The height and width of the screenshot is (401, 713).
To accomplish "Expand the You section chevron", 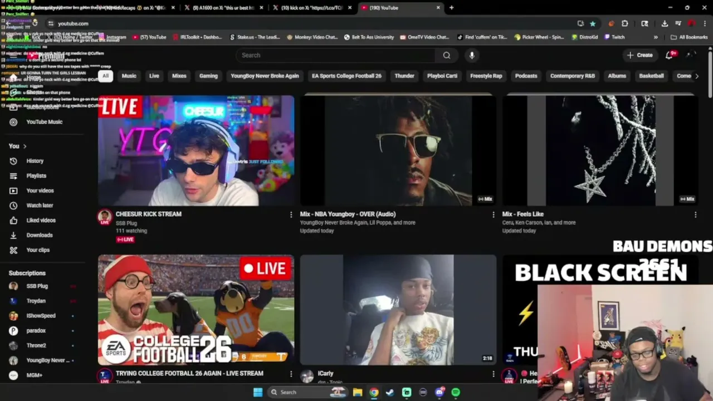I will tap(25, 146).
